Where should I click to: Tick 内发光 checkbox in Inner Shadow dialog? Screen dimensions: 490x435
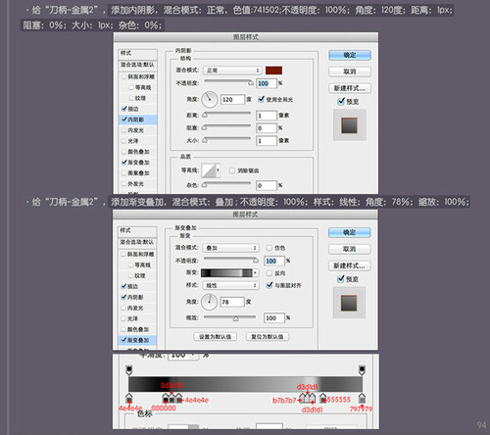(x=123, y=130)
